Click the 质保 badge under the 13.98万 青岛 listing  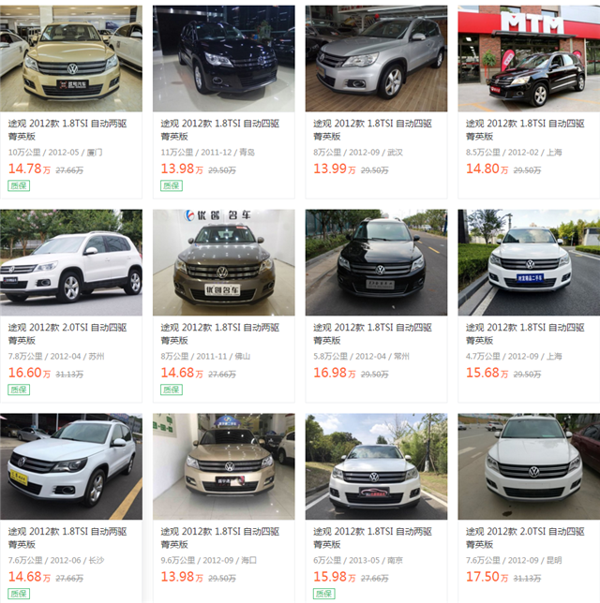pos(172,185)
